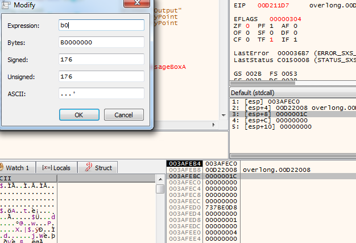
Task: Select EIP register value 00D211D7
Action: point(274,6)
